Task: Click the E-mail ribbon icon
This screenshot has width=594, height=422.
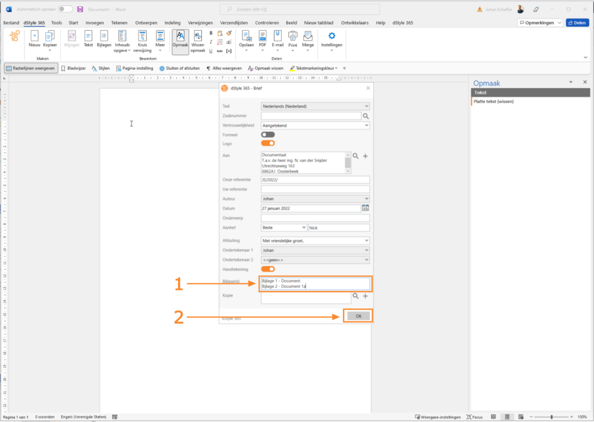Action: [278, 40]
